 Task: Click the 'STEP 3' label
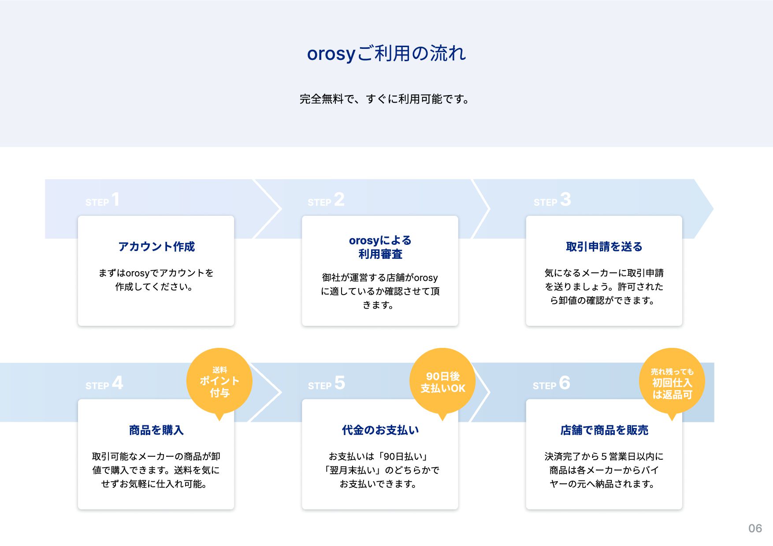pyautogui.click(x=552, y=200)
